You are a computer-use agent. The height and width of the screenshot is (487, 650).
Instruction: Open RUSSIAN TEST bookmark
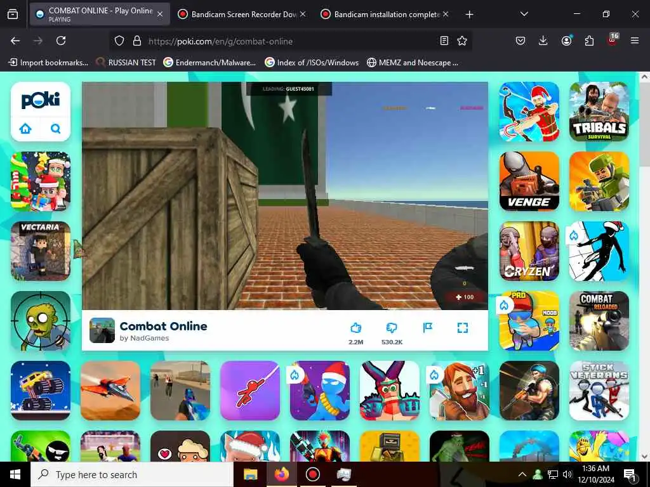[x=126, y=63]
